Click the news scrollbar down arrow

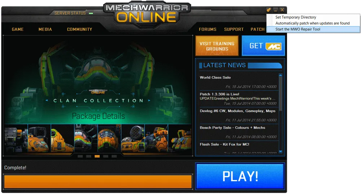point(280,152)
